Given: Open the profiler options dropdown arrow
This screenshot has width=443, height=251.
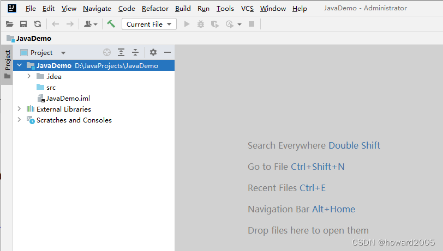Looking at the screenshot, I should coord(240,25).
